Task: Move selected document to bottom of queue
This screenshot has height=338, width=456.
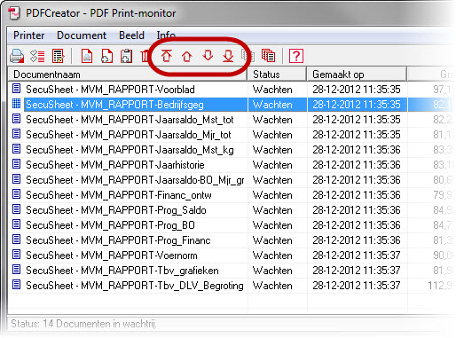Action: pyautogui.click(x=228, y=56)
